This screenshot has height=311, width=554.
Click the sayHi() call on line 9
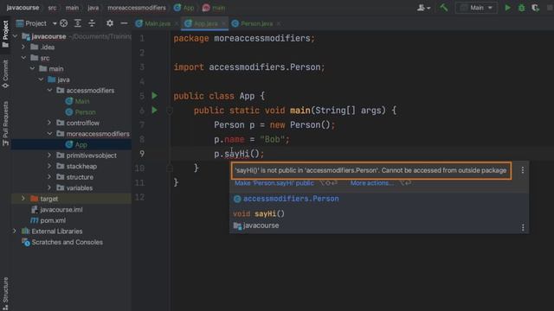point(242,154)
